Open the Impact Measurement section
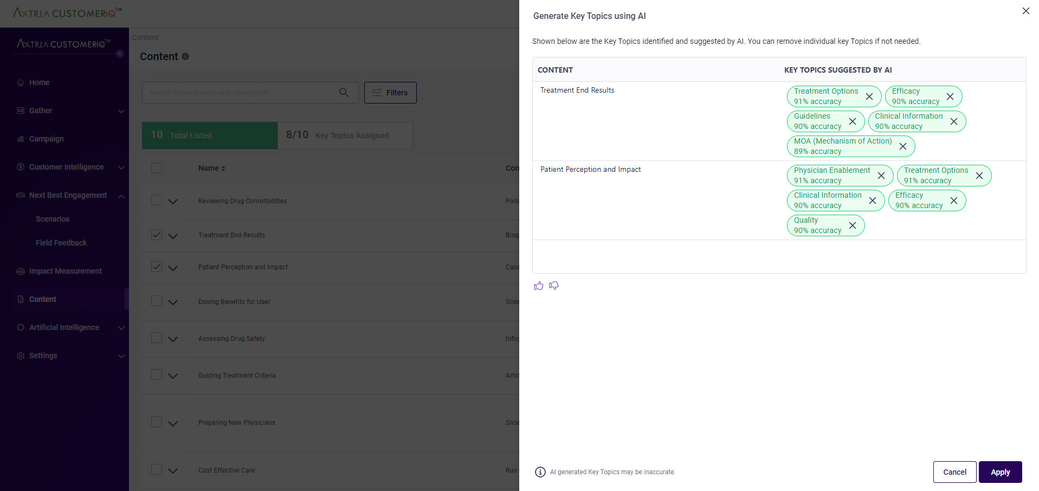This screenshot has height=491, width=1039. (x=65, y=271)
